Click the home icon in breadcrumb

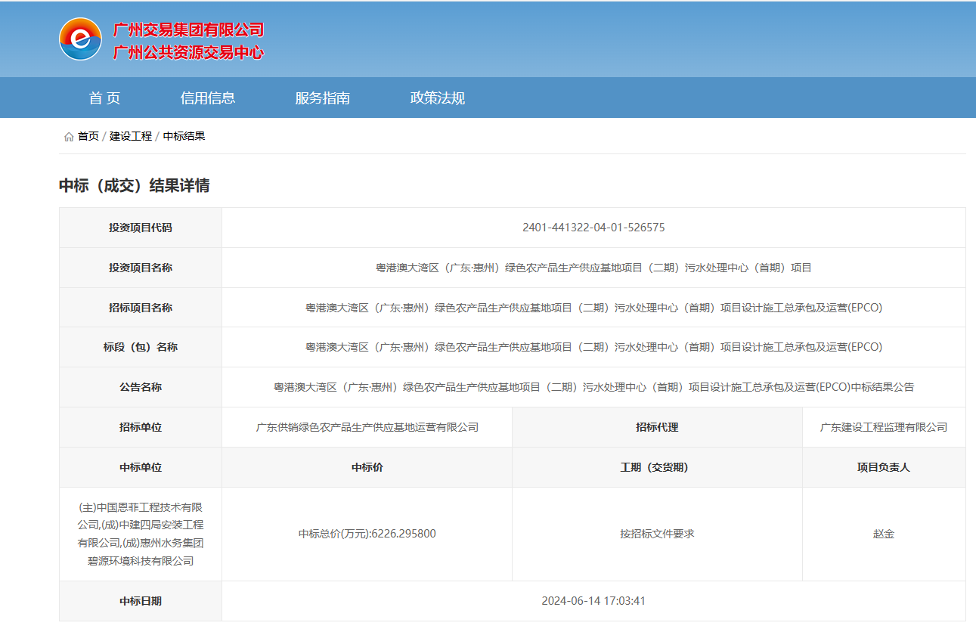(x=69, y=137)
